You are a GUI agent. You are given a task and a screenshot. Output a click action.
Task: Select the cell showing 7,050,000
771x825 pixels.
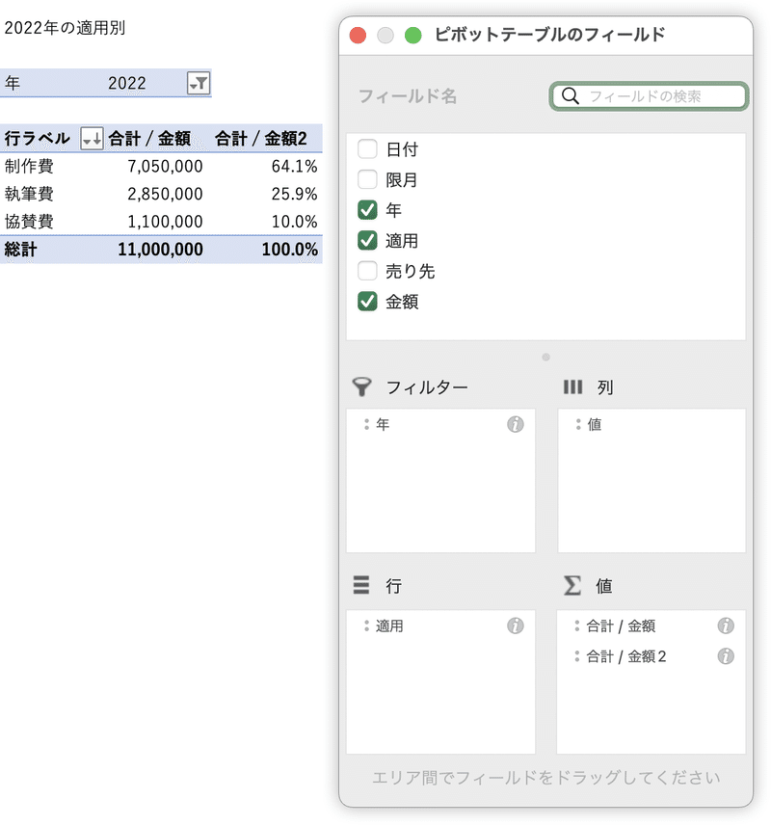pyautogui.click(x=156, y=167)
